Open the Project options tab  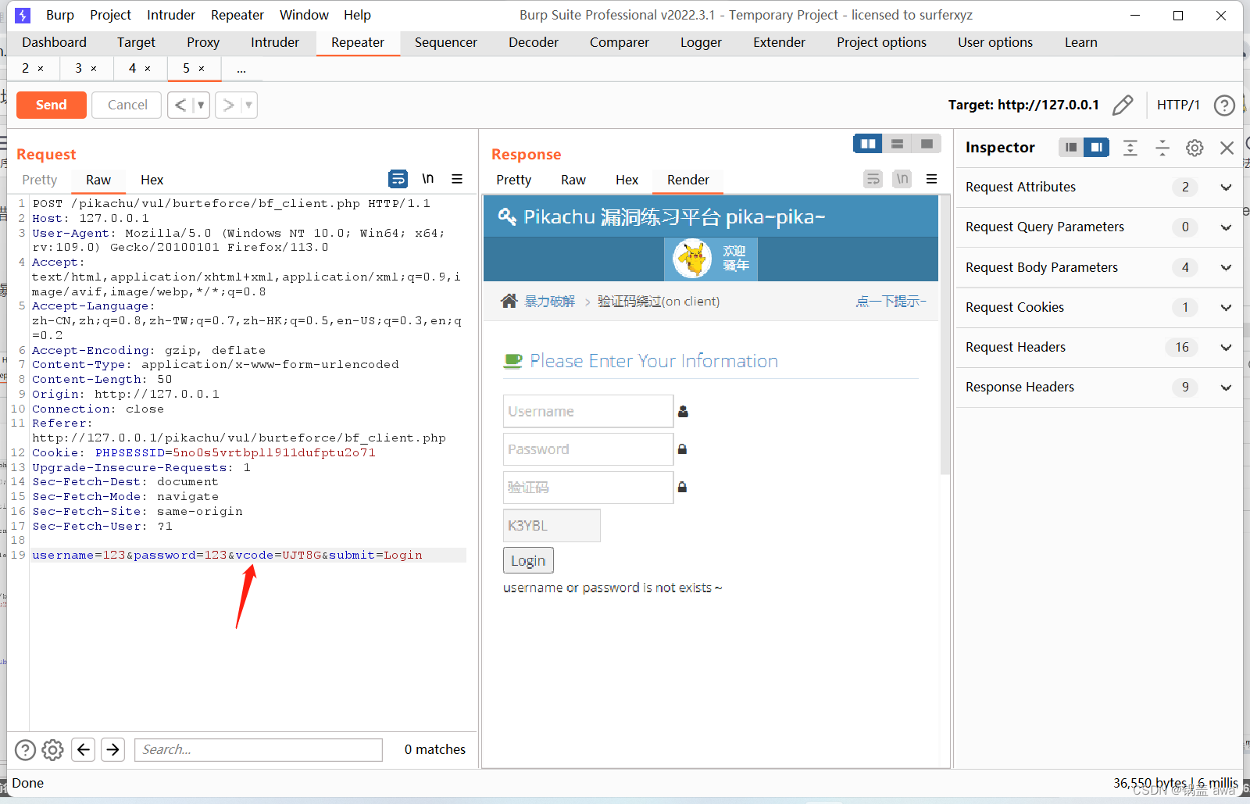coord(881,42)
